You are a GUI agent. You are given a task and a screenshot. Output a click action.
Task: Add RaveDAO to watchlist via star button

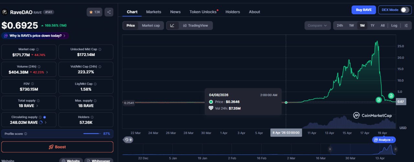tap(94, 12)
